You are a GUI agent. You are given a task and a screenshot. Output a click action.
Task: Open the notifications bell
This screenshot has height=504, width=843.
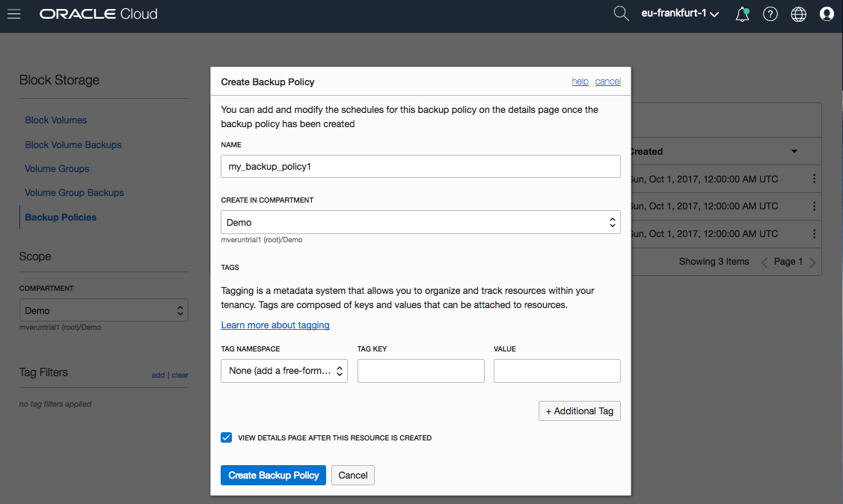click(x=742, y=14)
